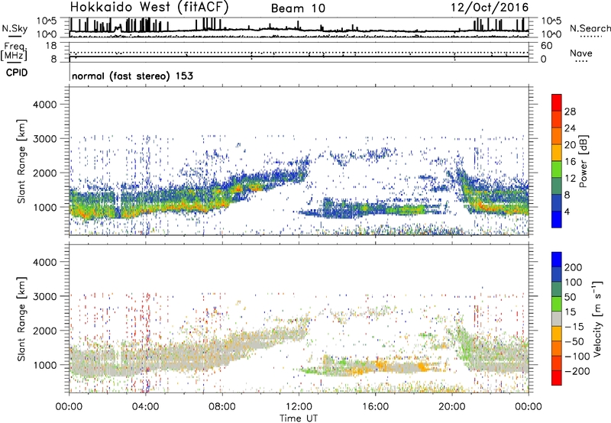Viewport: 611px width, 423px height.
Task: Click the '20' power colorbar label
Action: pyautogui.click(x=570, y=145)
